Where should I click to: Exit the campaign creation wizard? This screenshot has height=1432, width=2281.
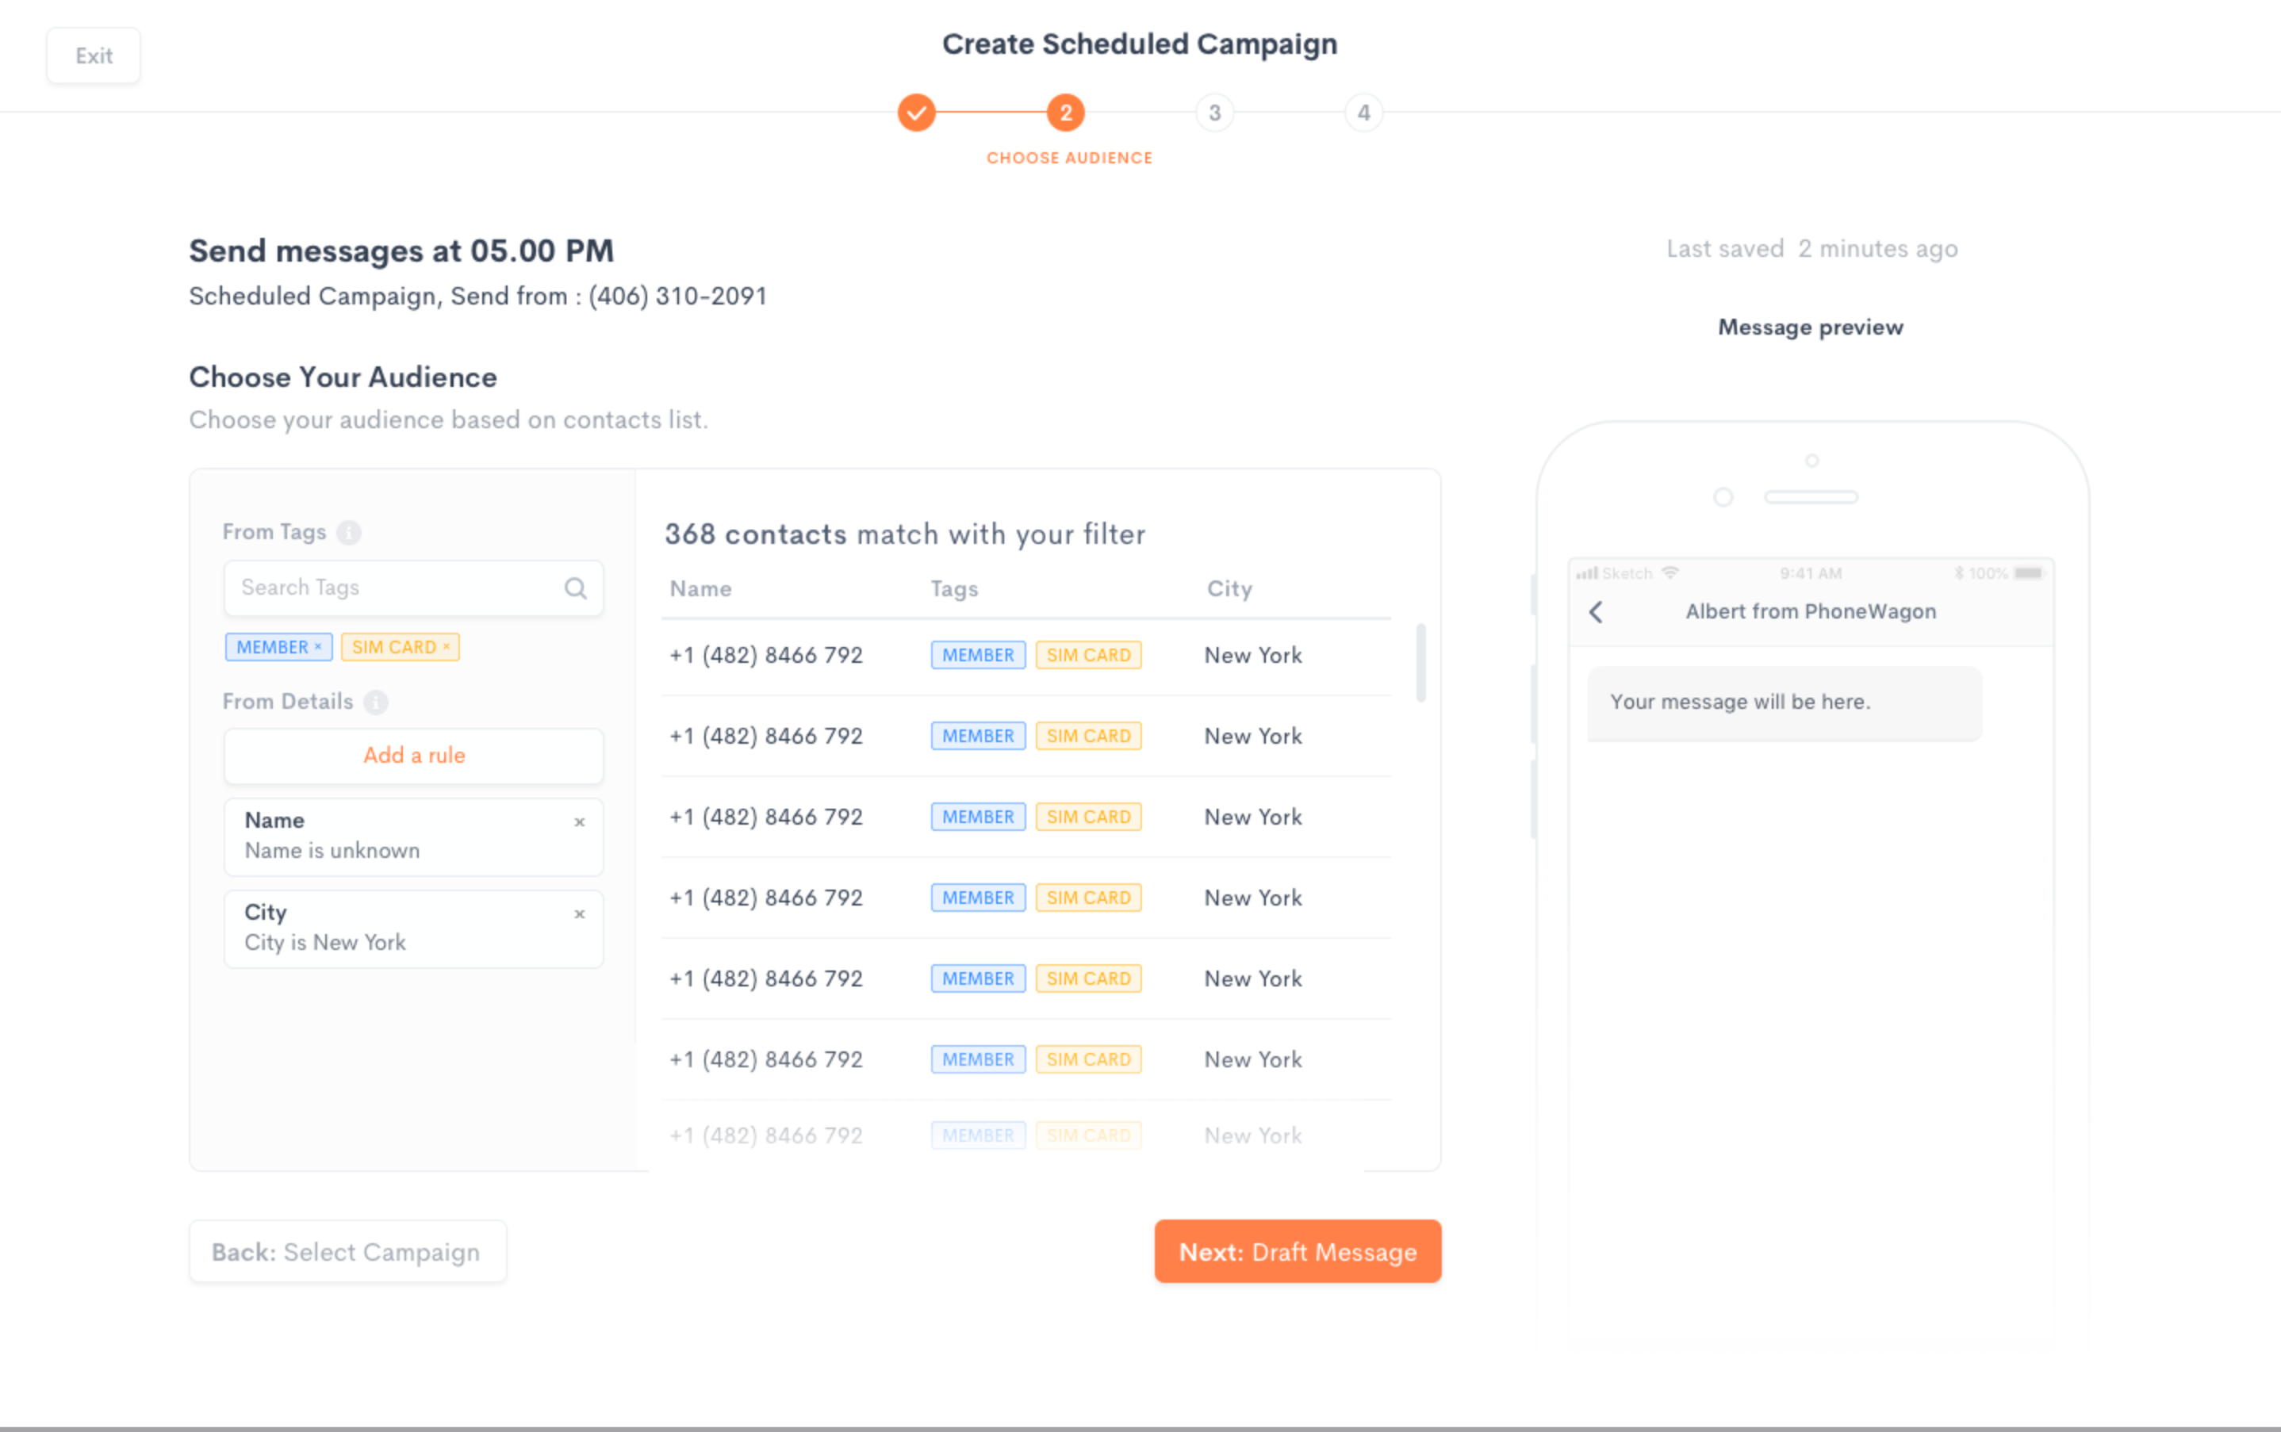pyautogui.click(x=94, y=56)
